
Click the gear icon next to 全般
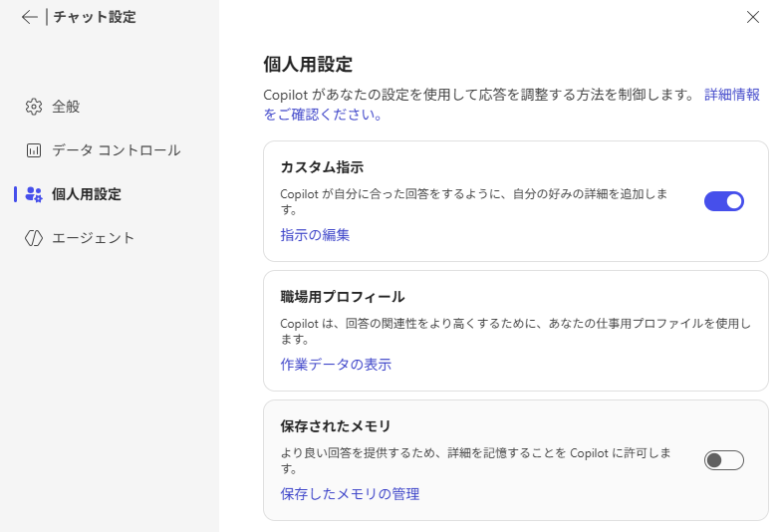click(x=34, y=107)
